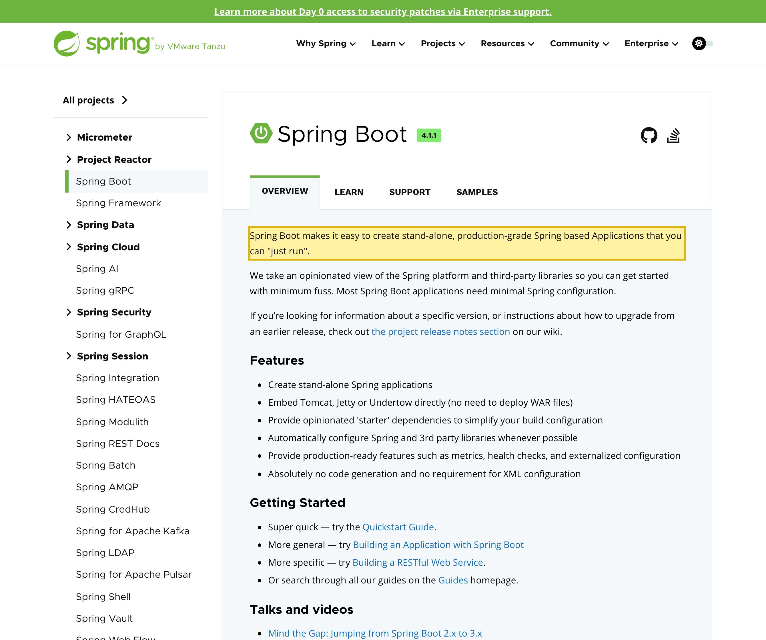
Task: Select Spring AI in the sidebar
Action: click(97, 269)
